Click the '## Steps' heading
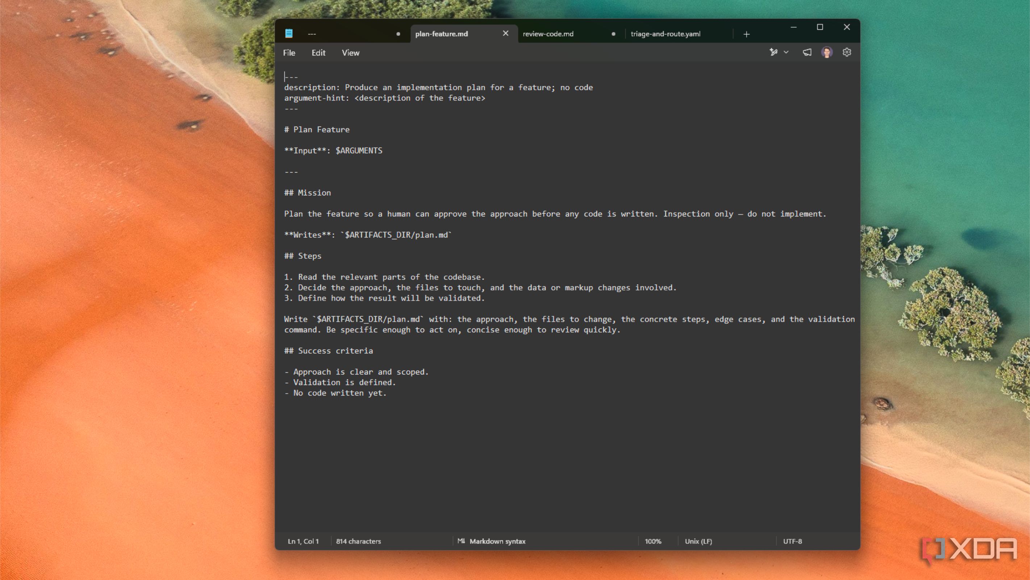 tap(303, 256)
